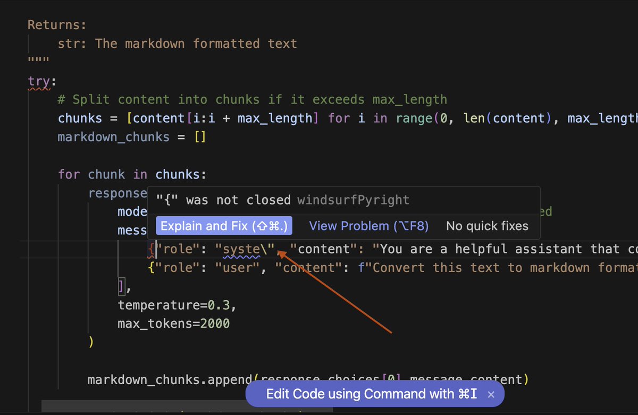Click the 'max_tokens=2000' line
The height and width of the screenshot is (415, 638).
[x=174, y=324]
